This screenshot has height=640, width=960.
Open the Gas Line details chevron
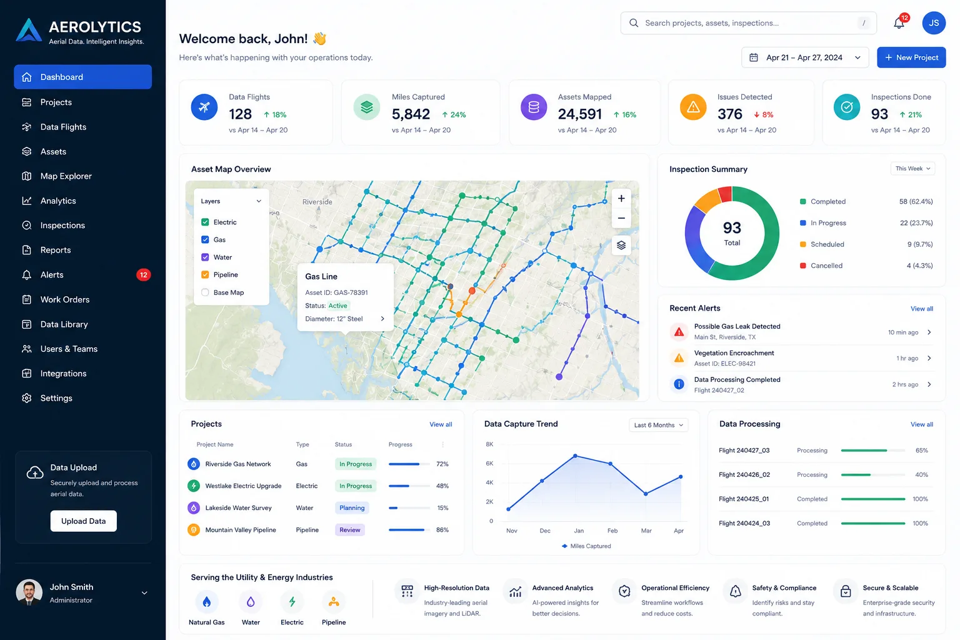pos(382,319)
